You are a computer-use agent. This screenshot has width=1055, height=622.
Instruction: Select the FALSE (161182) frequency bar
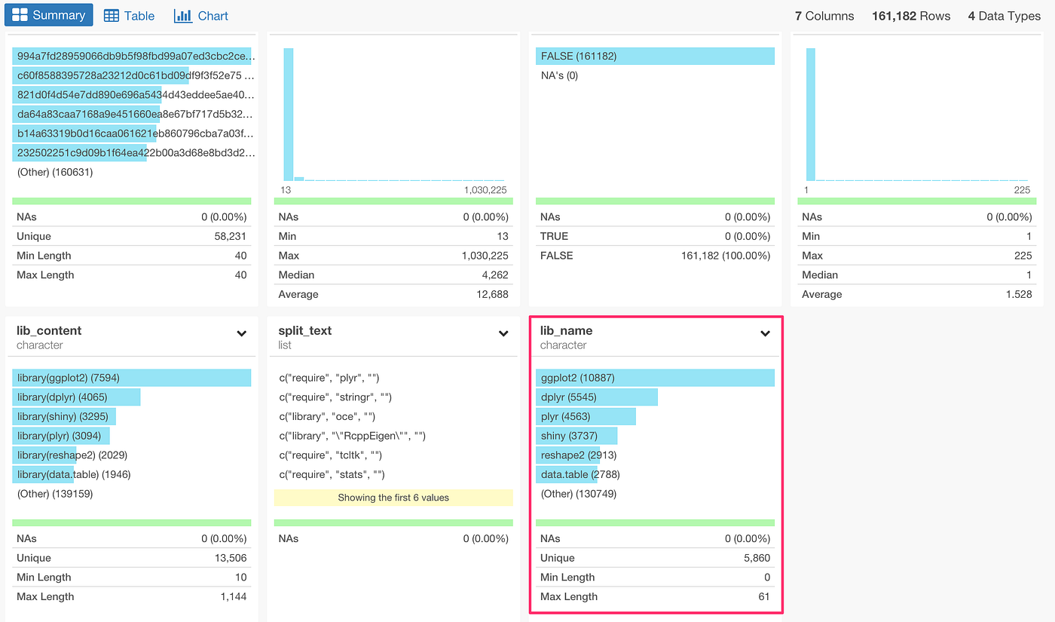tap(655, 56)
